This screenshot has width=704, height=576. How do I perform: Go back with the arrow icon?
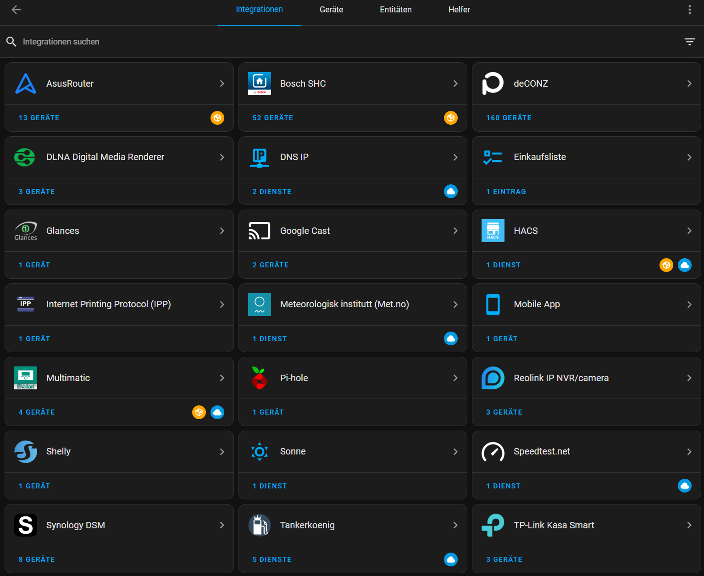pos(17,10)
